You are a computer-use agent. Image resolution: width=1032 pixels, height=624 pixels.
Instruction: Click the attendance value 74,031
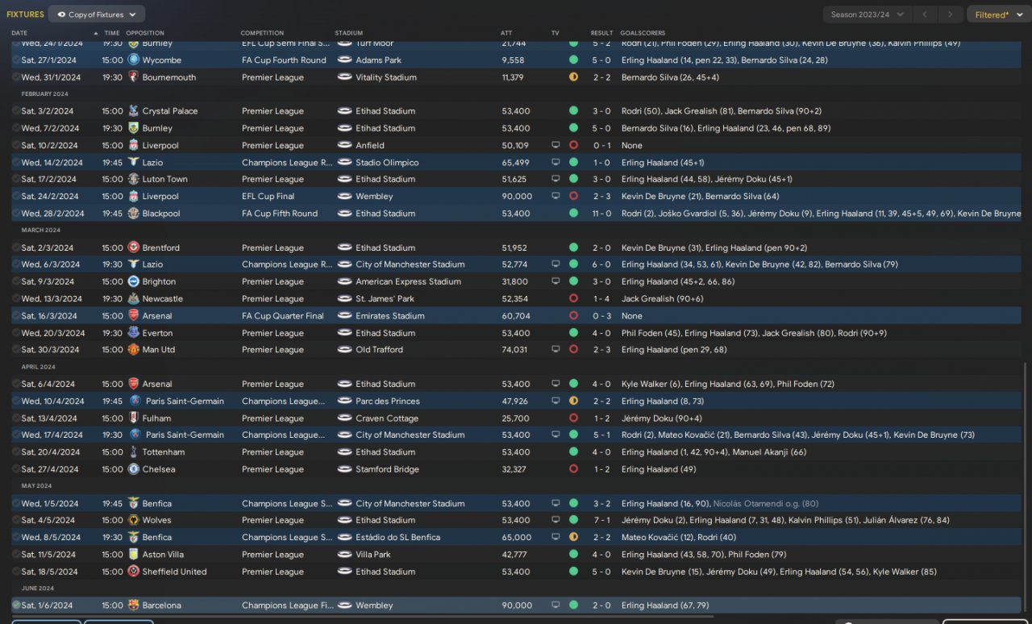(x=514, y=350)
